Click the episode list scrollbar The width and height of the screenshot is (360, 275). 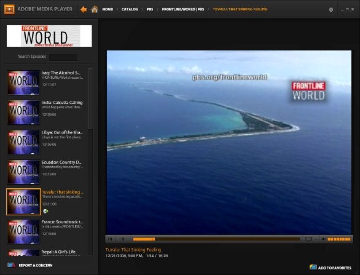(90, 98)
